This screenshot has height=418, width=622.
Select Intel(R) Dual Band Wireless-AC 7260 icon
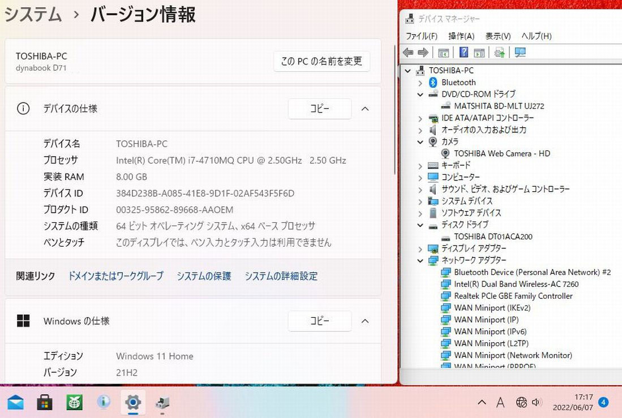446,285
